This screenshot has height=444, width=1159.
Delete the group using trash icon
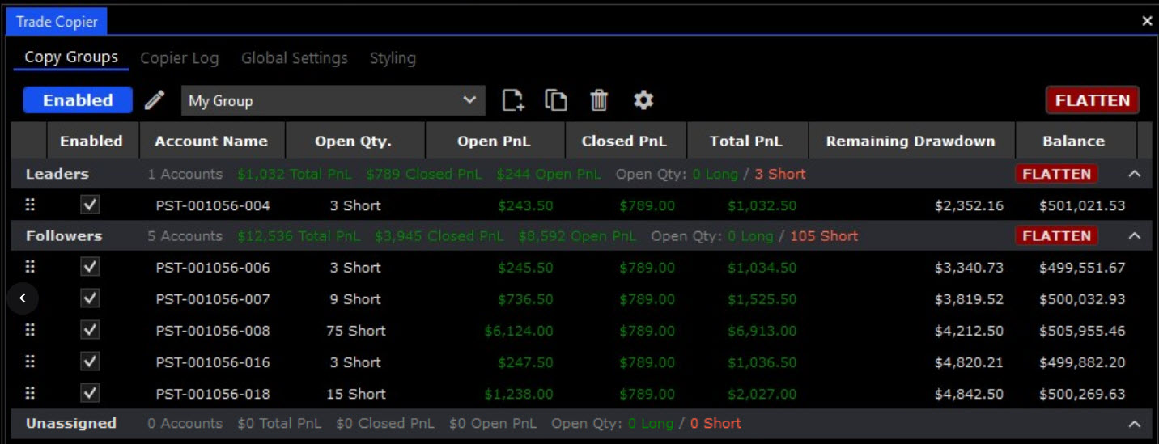(599, 100)
